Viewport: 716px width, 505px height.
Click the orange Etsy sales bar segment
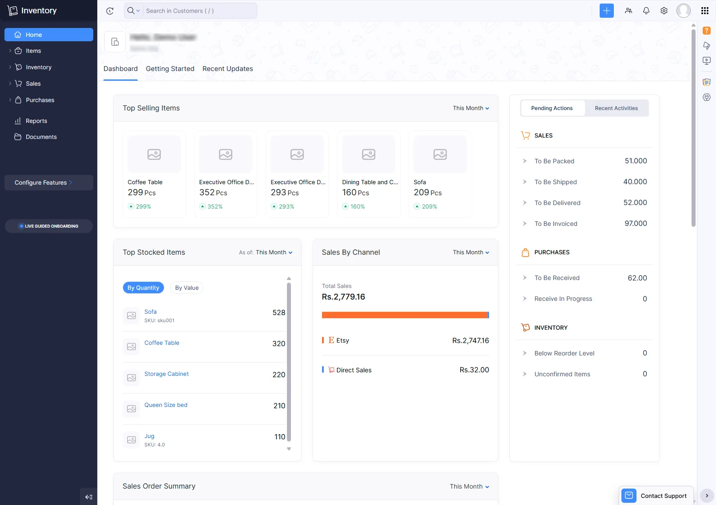coord(404,315)
